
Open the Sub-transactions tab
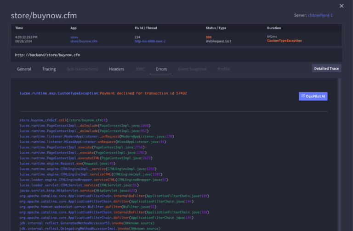click(x=82, y=69)
